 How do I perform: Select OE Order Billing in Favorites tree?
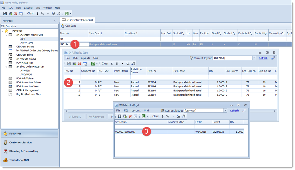point(24,55)
